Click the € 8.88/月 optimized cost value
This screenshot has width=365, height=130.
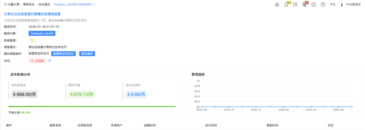pyautogui.click(x=137, y=94)
